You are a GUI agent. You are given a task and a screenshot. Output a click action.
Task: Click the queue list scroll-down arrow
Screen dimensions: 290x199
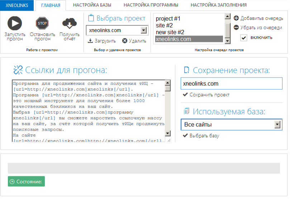pos(228,41)
